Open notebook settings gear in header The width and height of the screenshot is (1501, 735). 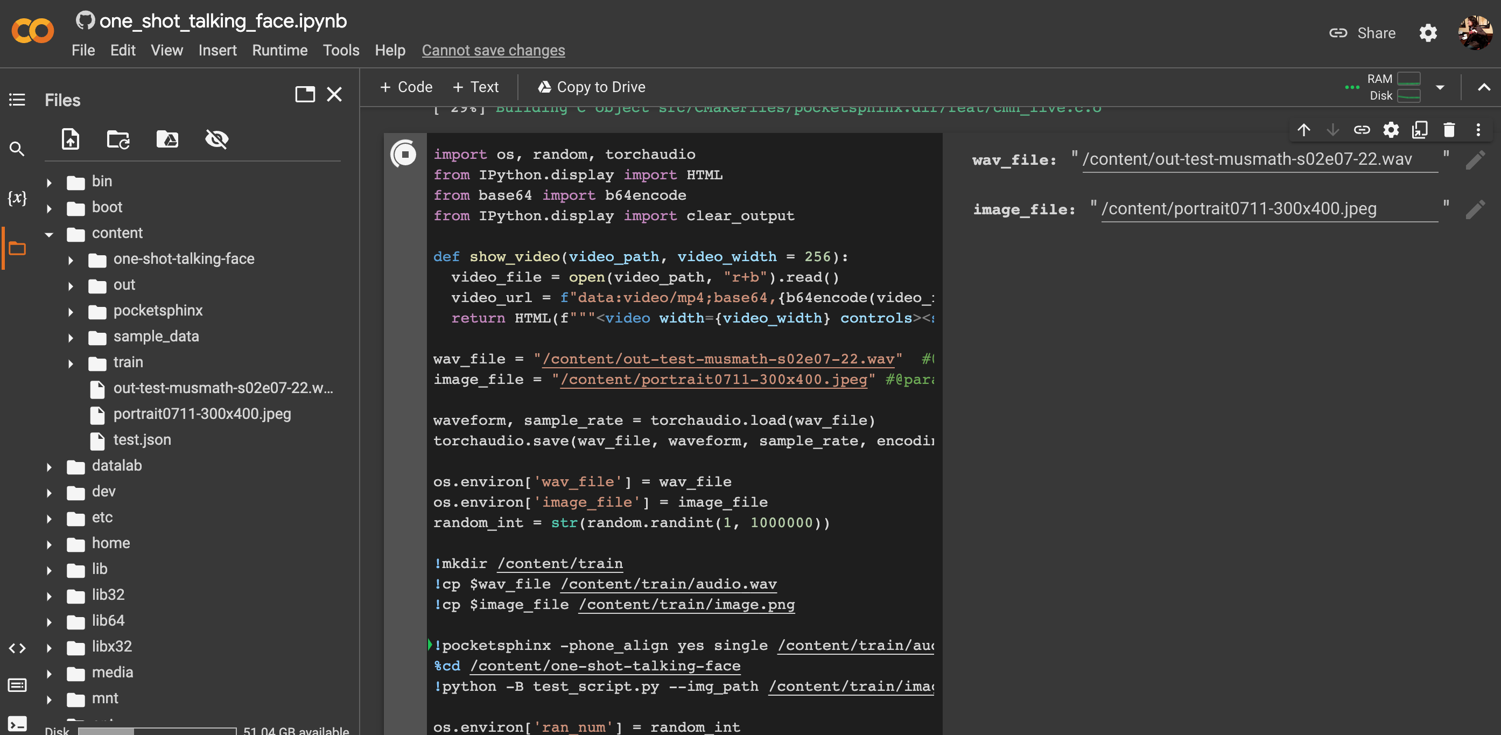pos(1428,33)
